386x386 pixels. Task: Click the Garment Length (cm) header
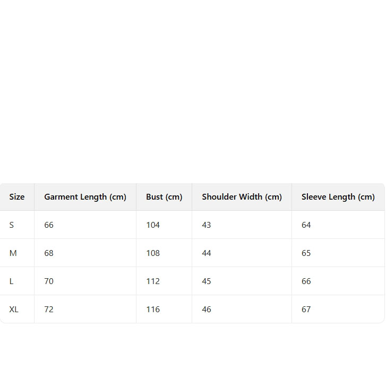tap(85, 197)
